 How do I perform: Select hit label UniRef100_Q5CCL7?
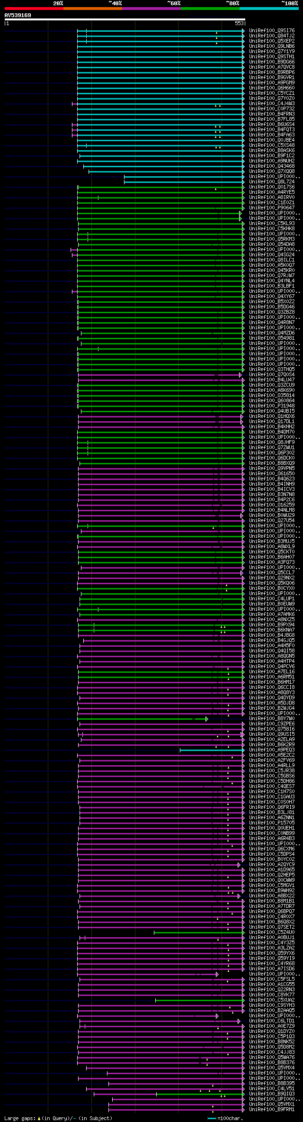272,572
